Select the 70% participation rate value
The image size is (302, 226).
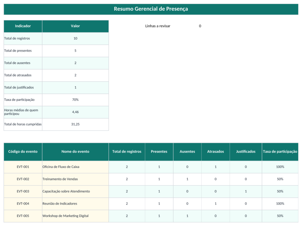(75, 100)
